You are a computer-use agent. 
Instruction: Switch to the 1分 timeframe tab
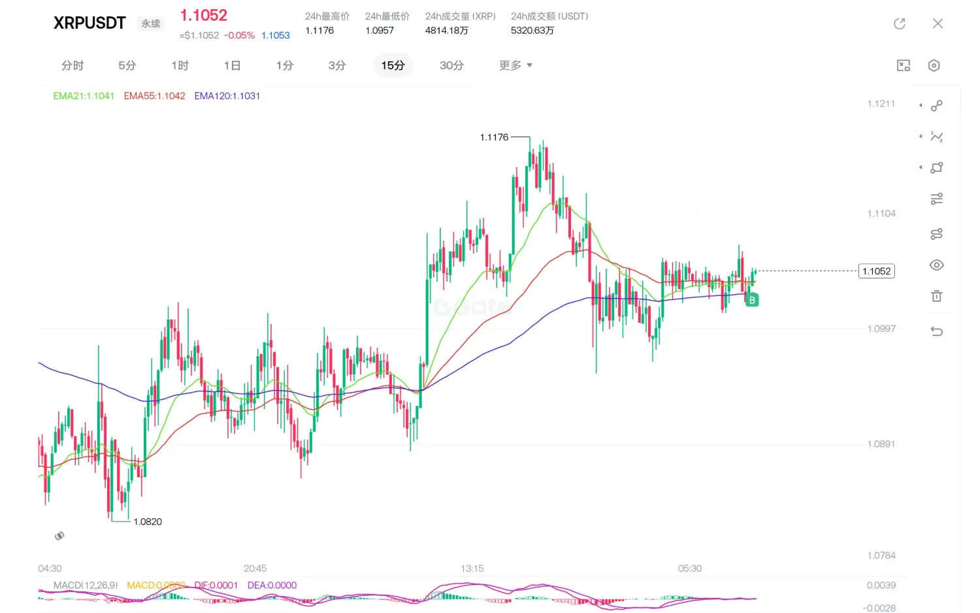coord(285,65)
